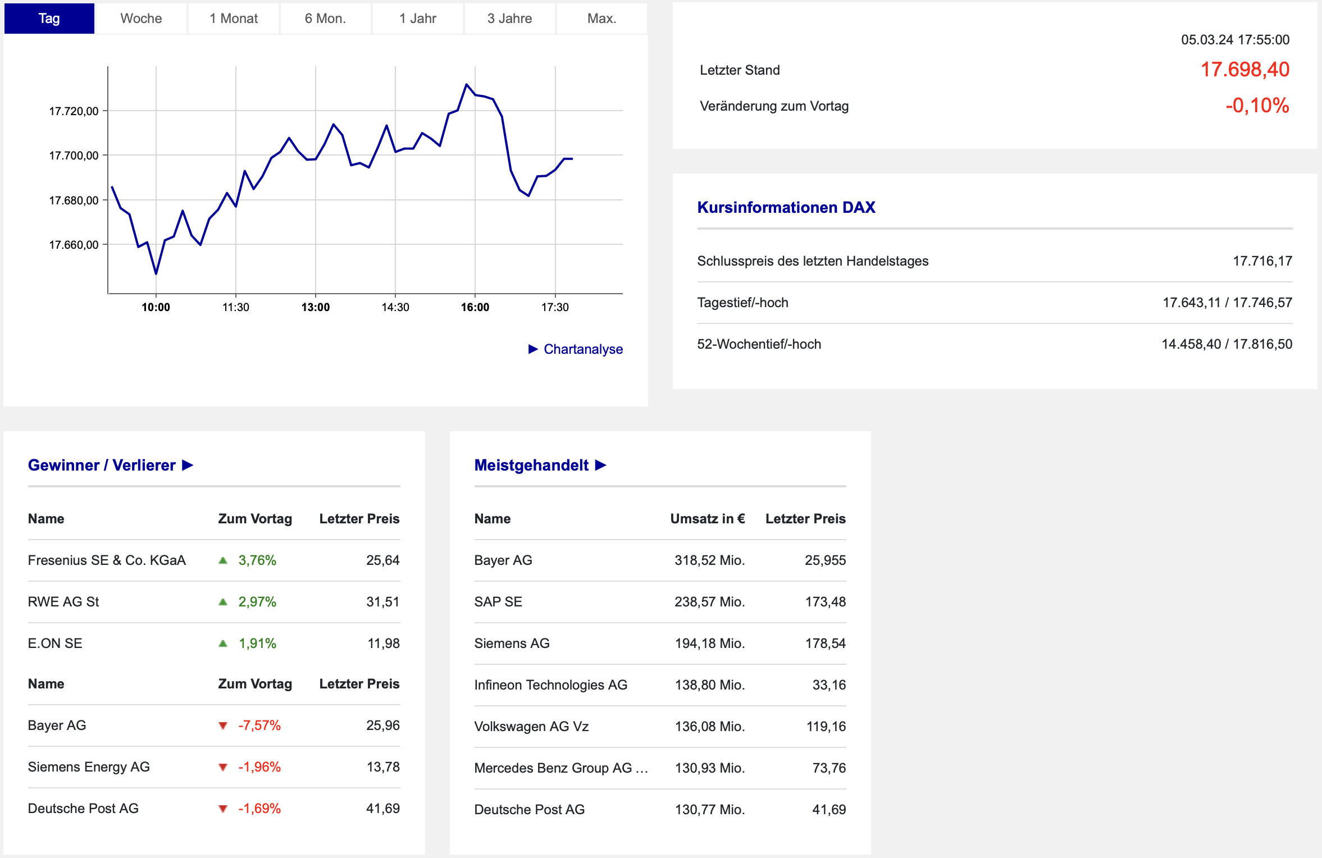Select the Tag chart period tab

pos(49,19)
